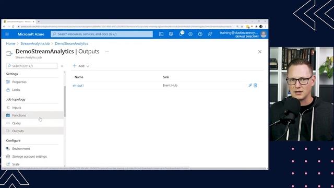Open Properties in Settings section

(x=19, y=82)
